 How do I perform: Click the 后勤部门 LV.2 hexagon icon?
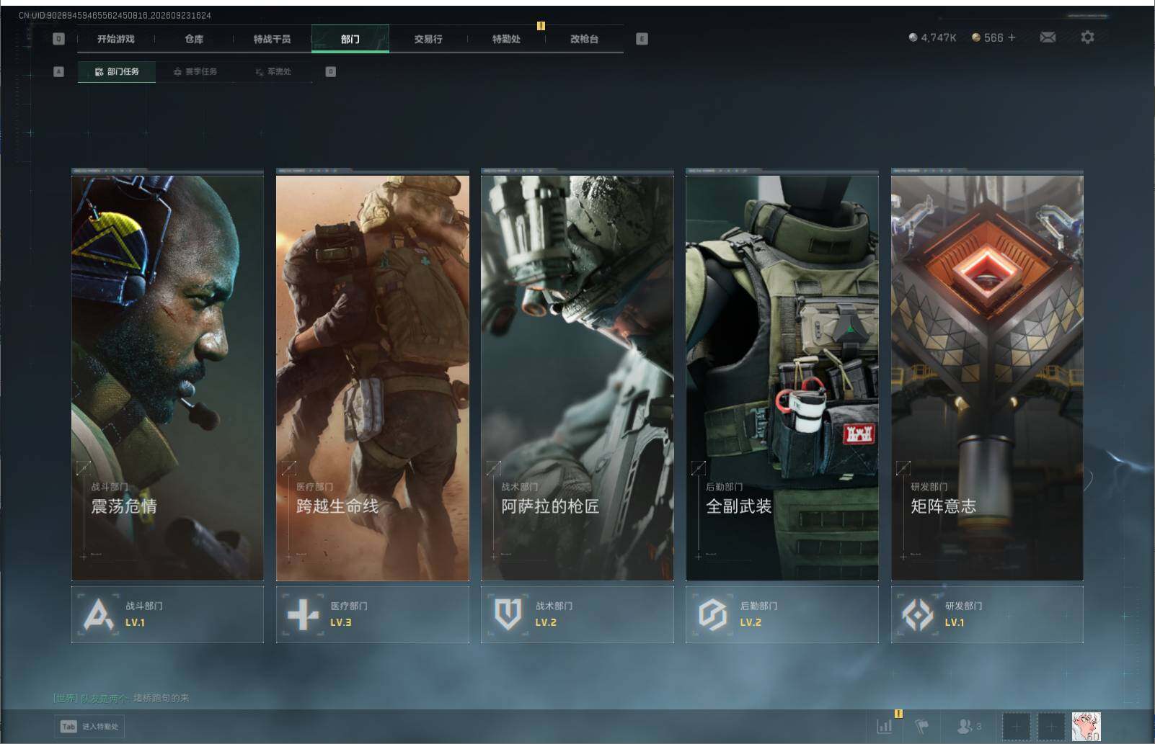(x=713, y=615)
